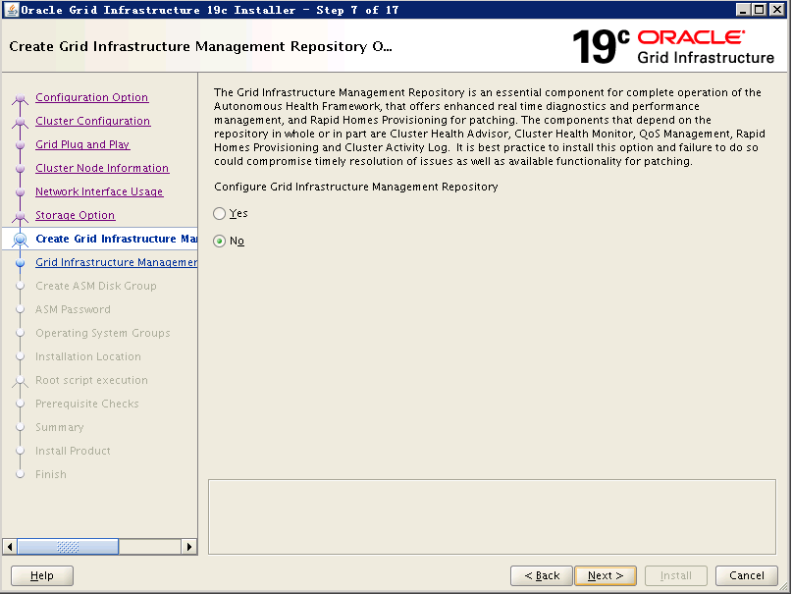Click the sidebar scroll left arrow
Screen dimensions: 792x594
[x=10, y=547]
